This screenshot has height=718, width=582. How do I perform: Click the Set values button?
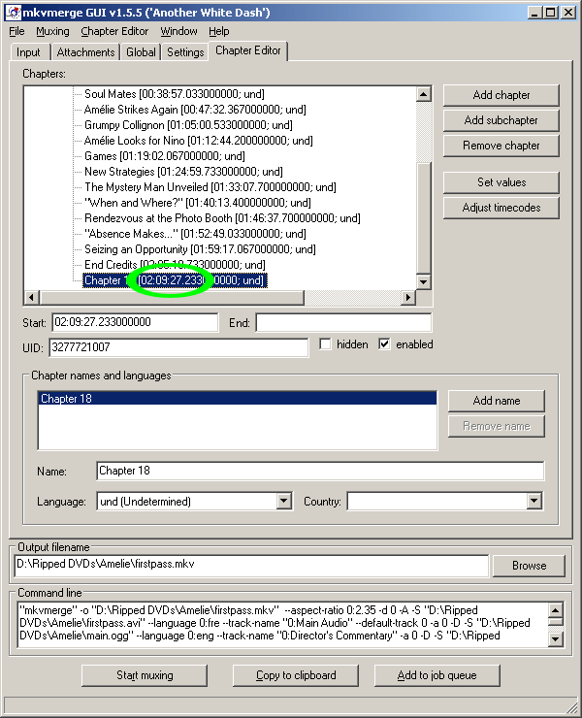coord(501,182)
